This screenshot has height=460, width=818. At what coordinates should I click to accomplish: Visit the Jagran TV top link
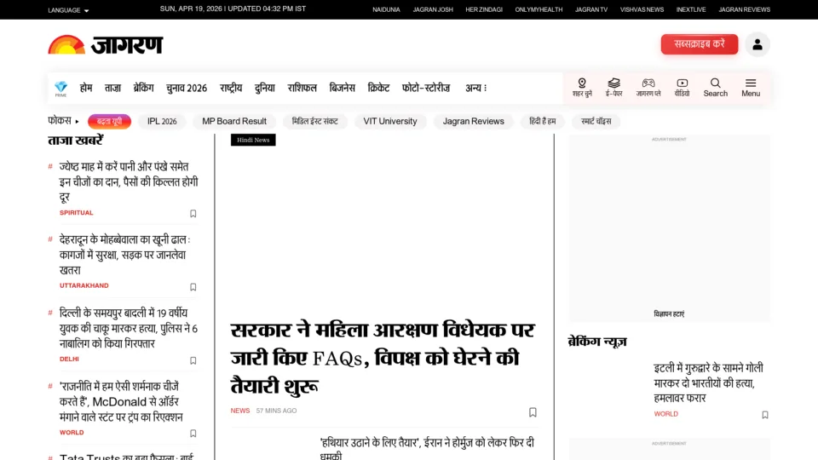click(591, 10)
